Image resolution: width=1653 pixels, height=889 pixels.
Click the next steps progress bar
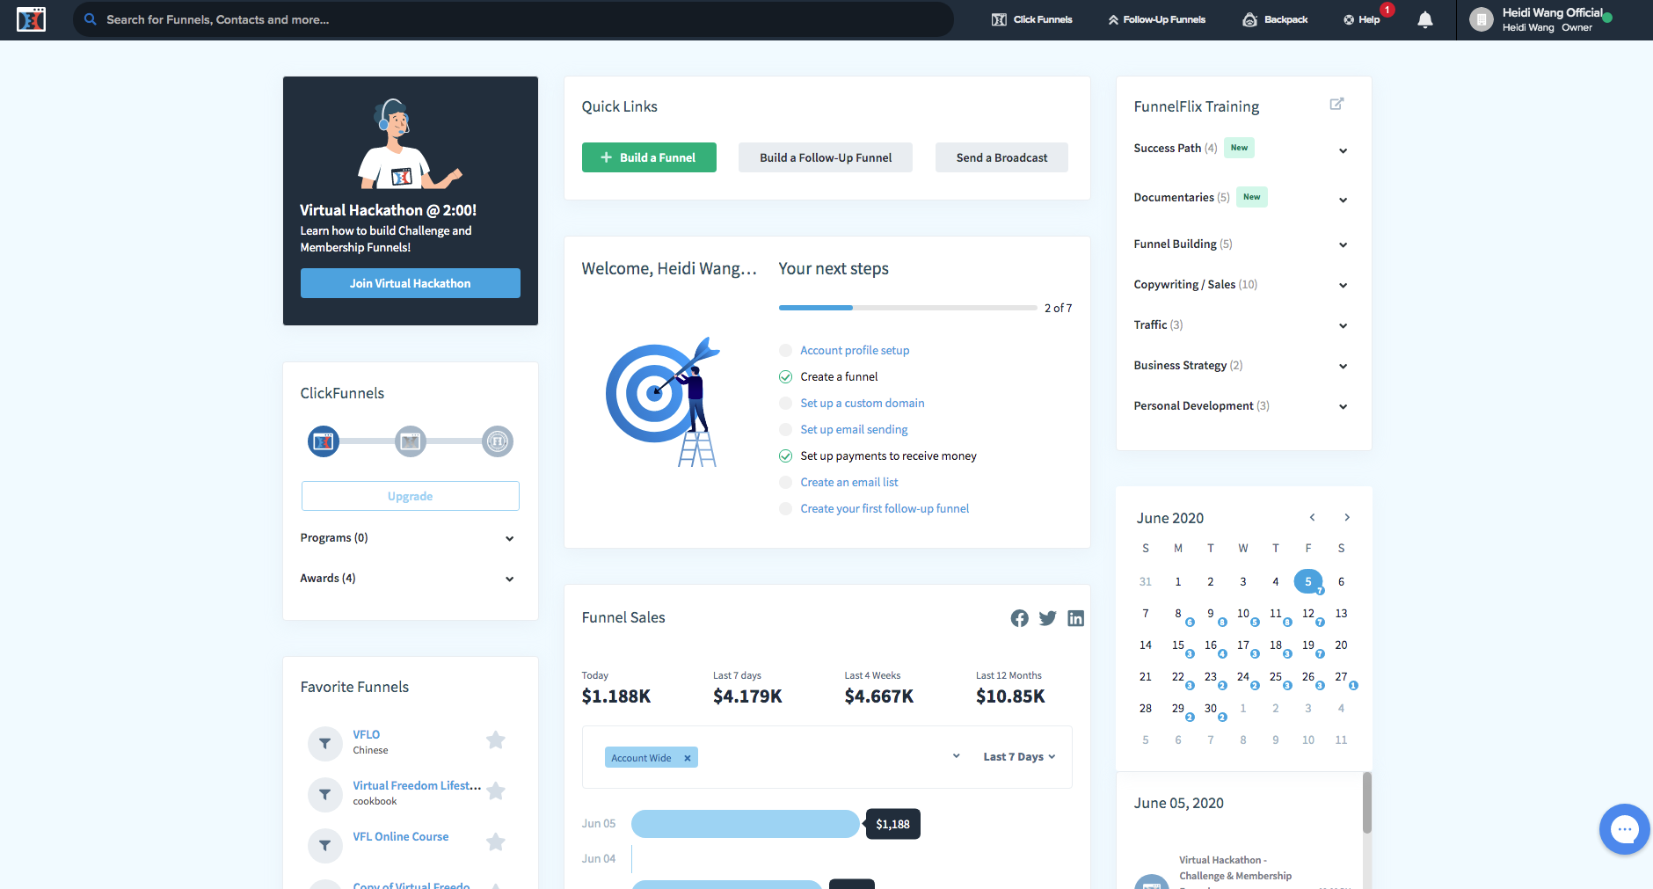[x=907, y=308]
